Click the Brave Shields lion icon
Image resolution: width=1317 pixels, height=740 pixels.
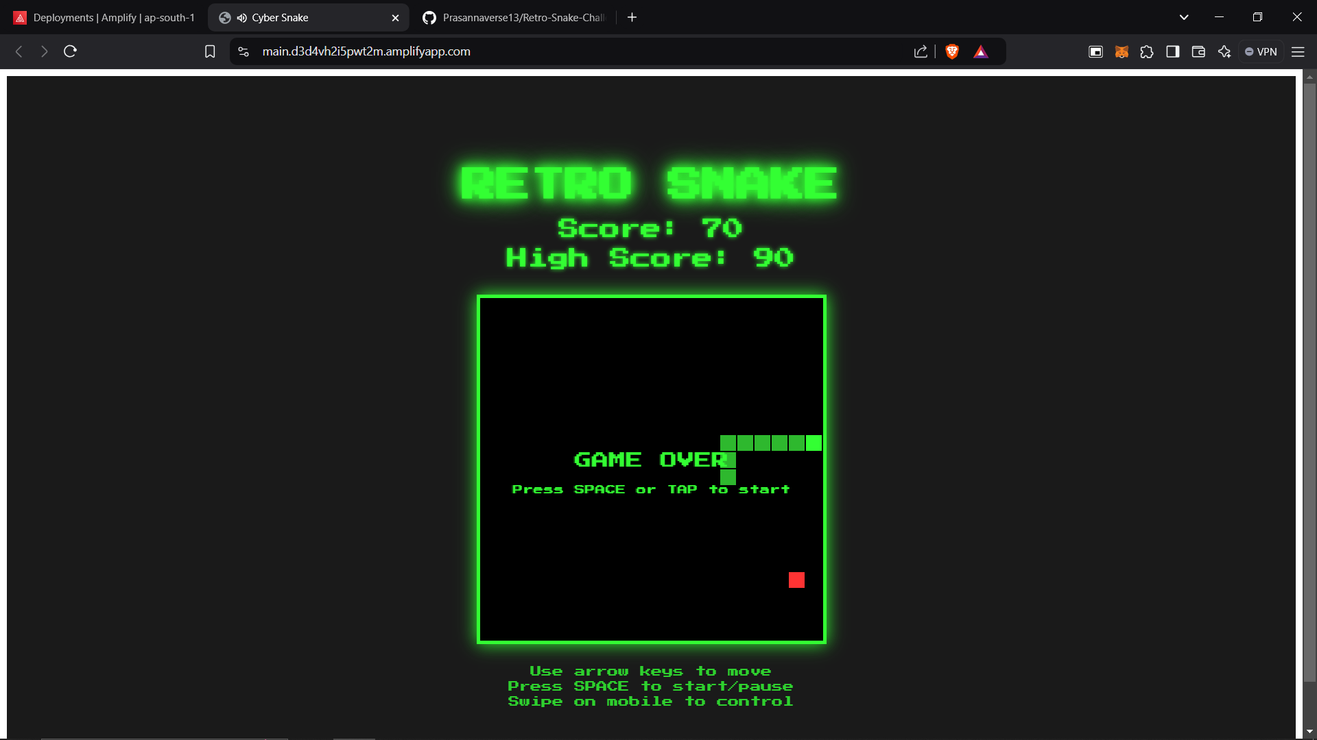point(952,51)
